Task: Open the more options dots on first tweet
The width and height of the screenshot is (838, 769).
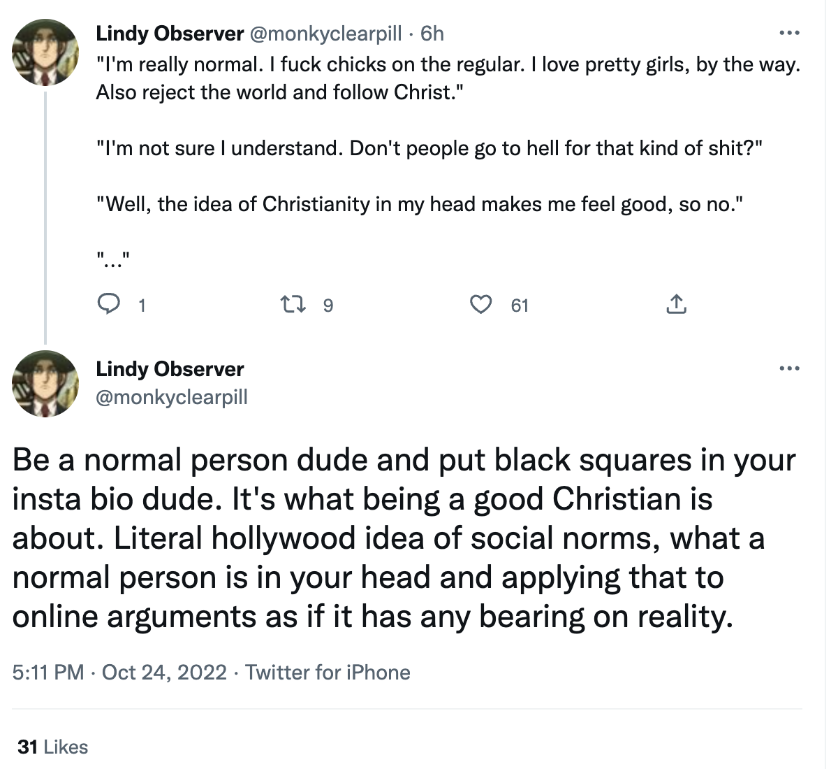Action: click(789, 33)
